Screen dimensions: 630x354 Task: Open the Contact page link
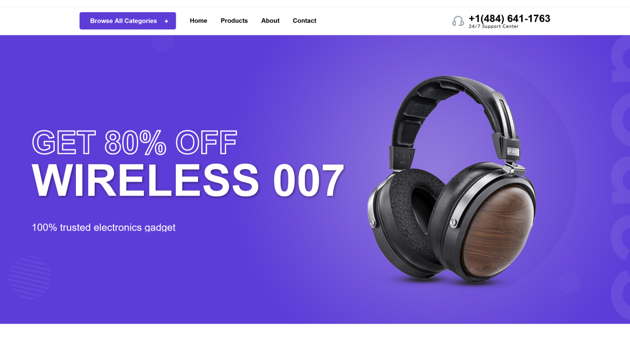pos(304,21)
